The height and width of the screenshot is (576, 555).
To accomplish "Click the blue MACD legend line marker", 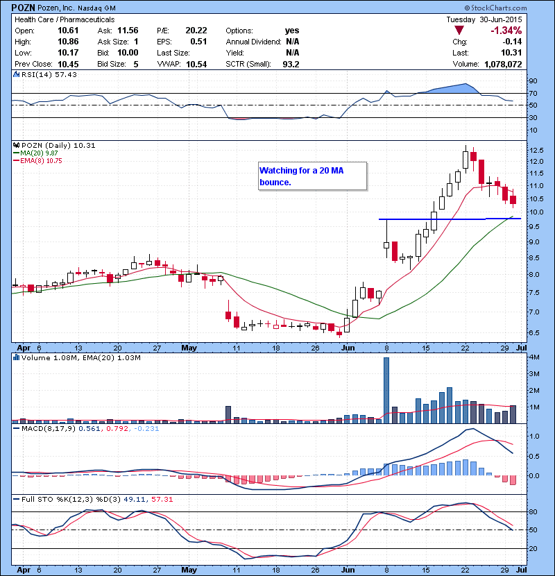I will (17, 429).
